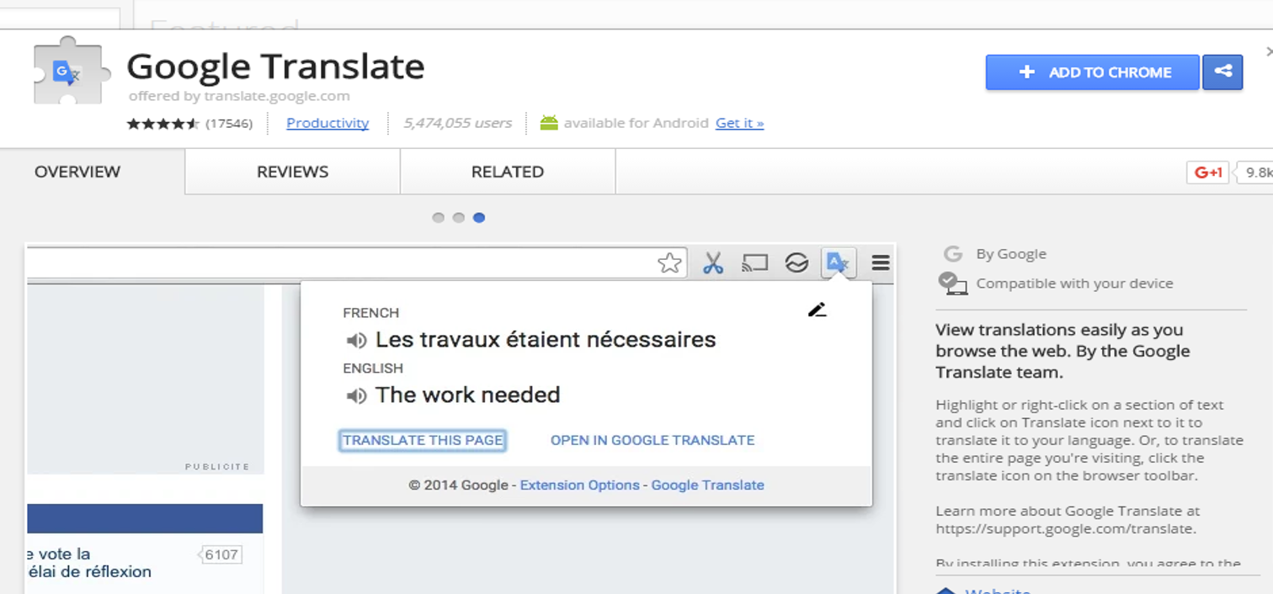The height and width of the screenshot is (594, 1273).
Task: Click the pencil edit icon in popup
Action: (817, 310)
